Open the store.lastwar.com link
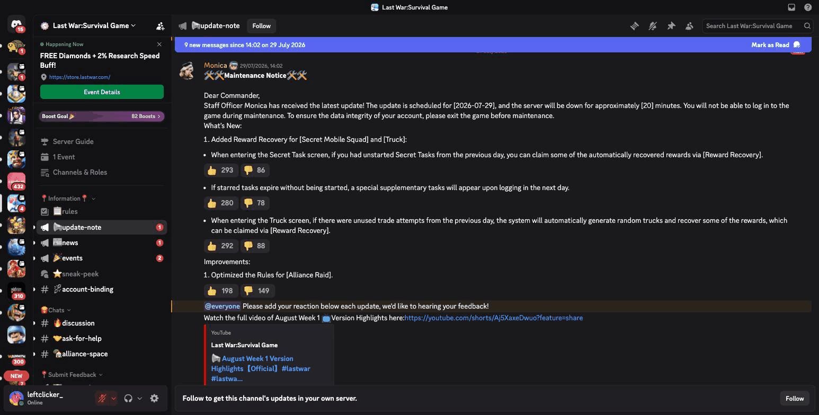819x415 pixels. pos(79,77)
